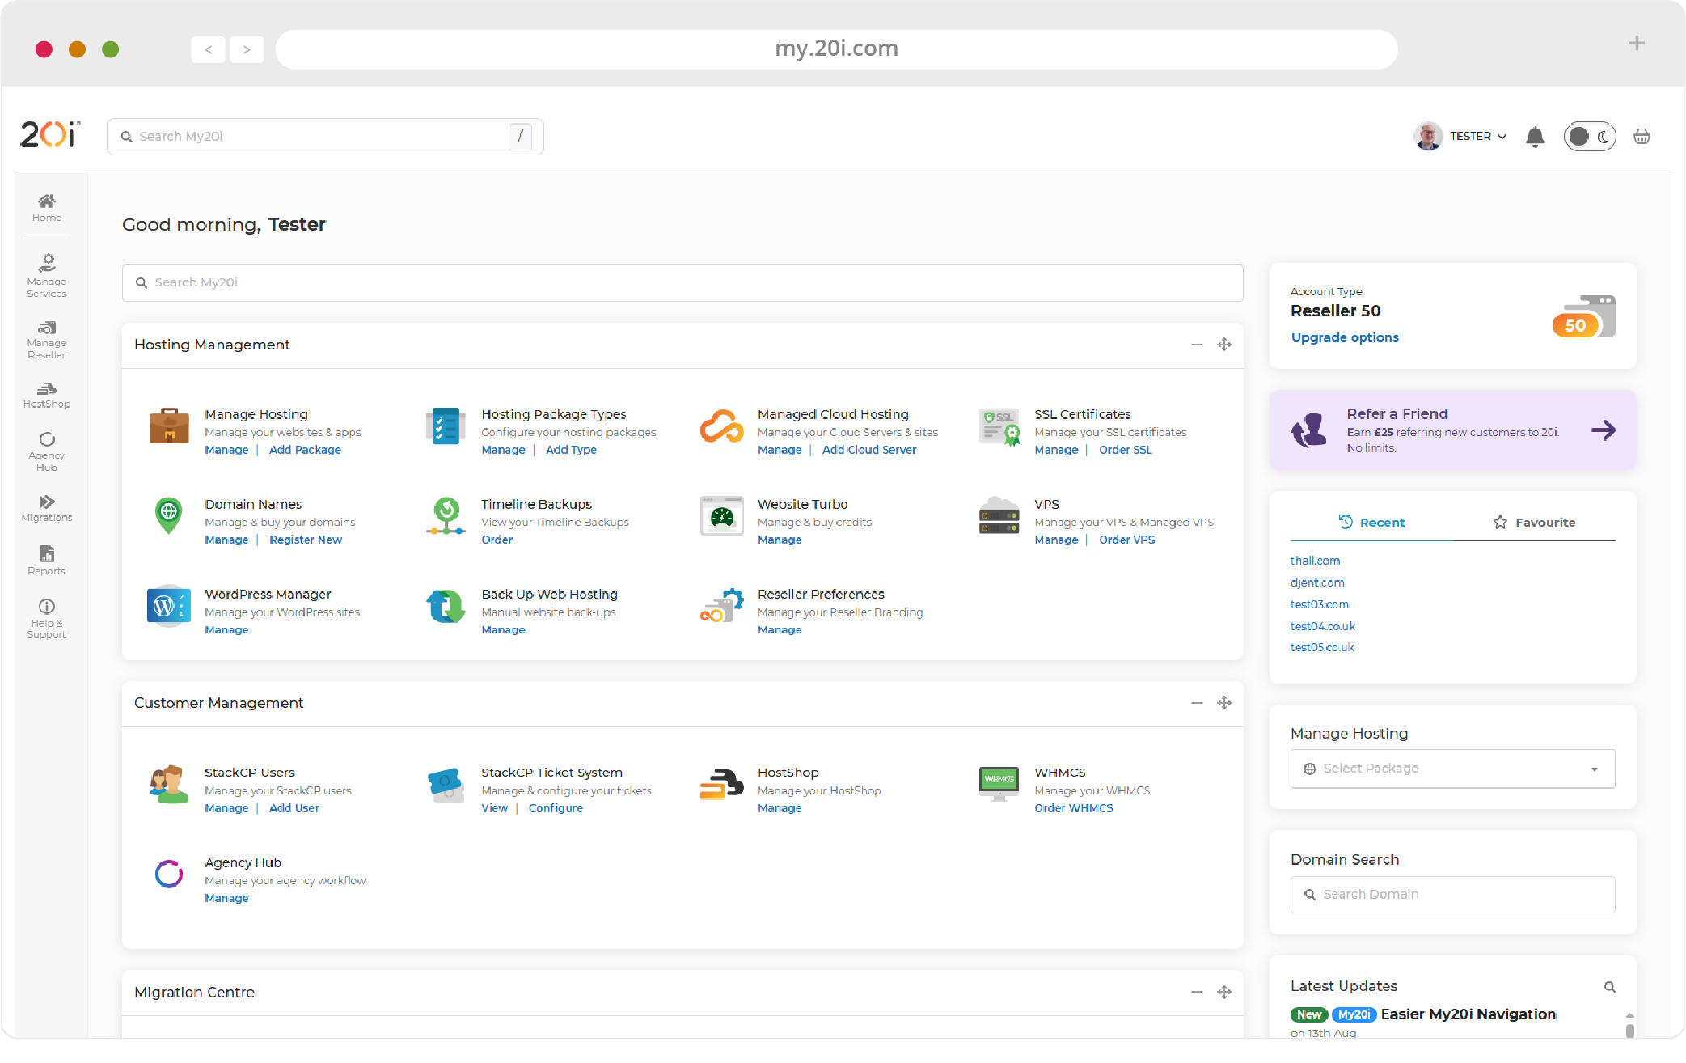Screen dimensions: 1686x1063
Task: Click Order WHMCS link
Action: [1074, 808]
